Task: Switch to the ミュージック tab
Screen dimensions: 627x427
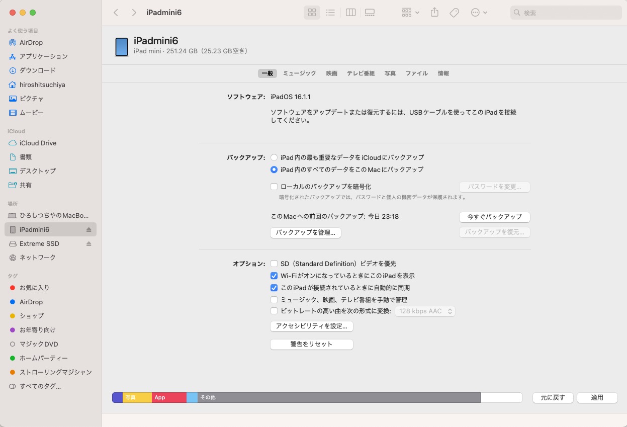Action: coord(299,73)
